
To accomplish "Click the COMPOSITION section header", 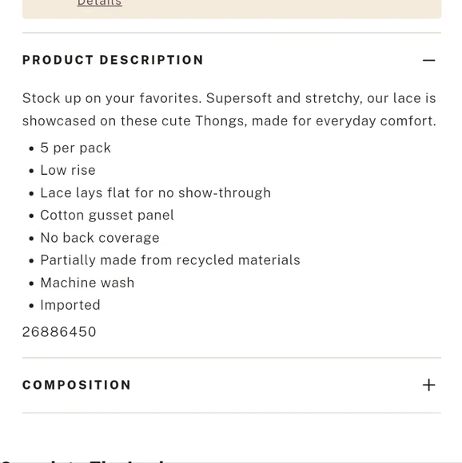I will point(77,385).
